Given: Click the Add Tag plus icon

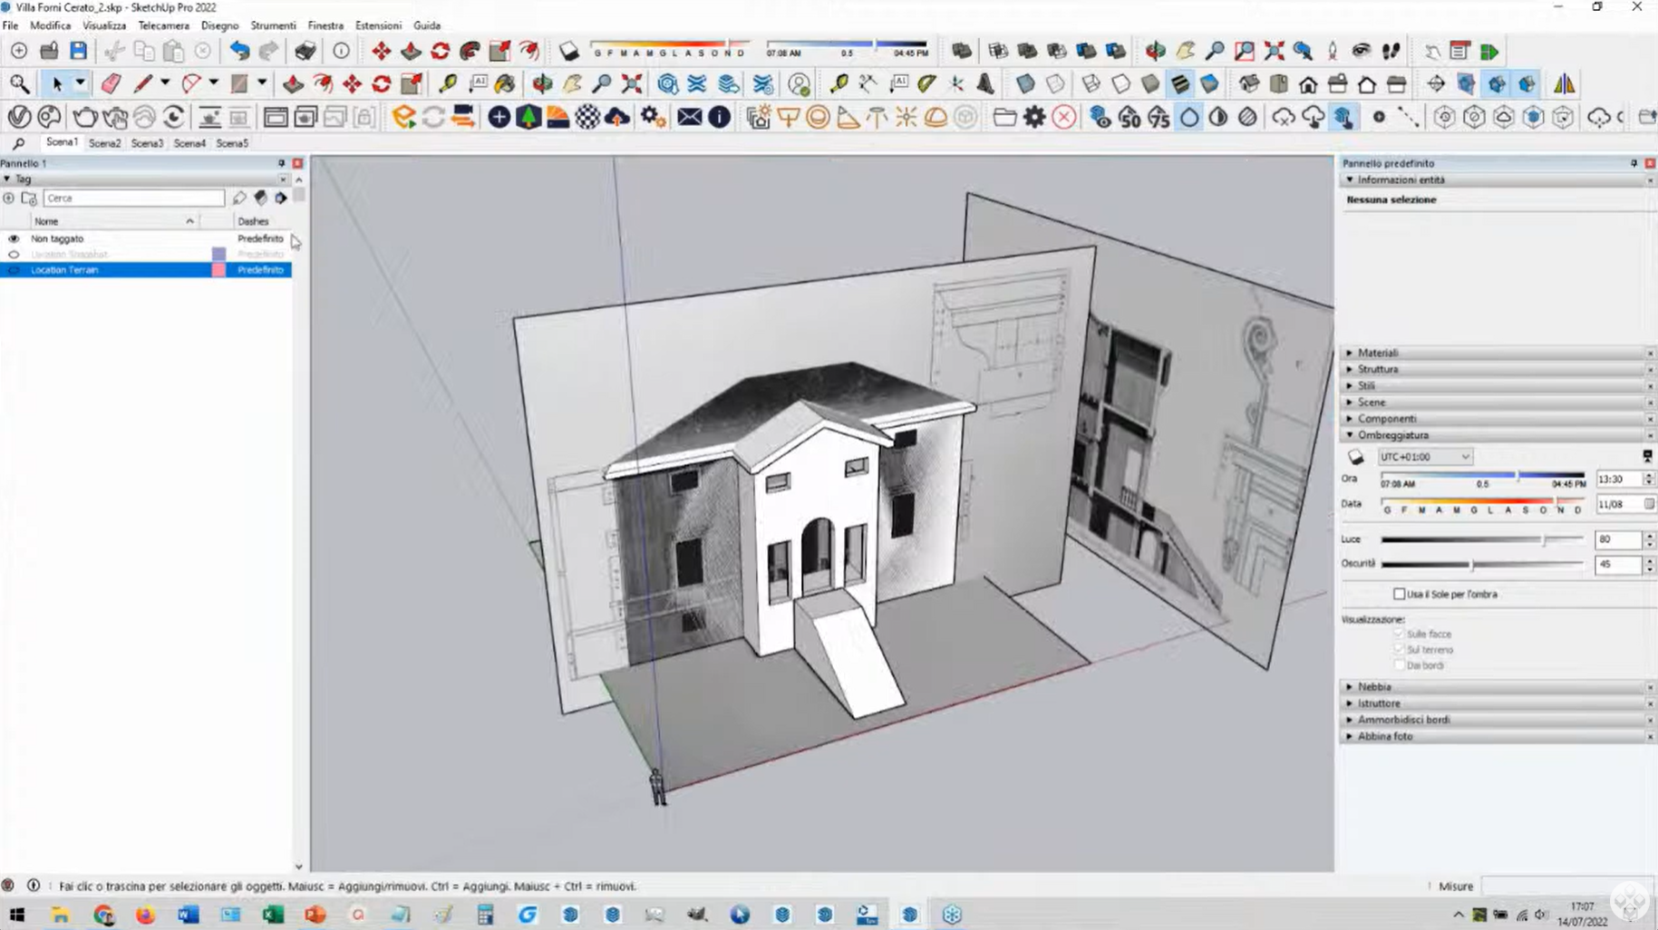Looking at the screenshot, I should click(x=9, y=198).
